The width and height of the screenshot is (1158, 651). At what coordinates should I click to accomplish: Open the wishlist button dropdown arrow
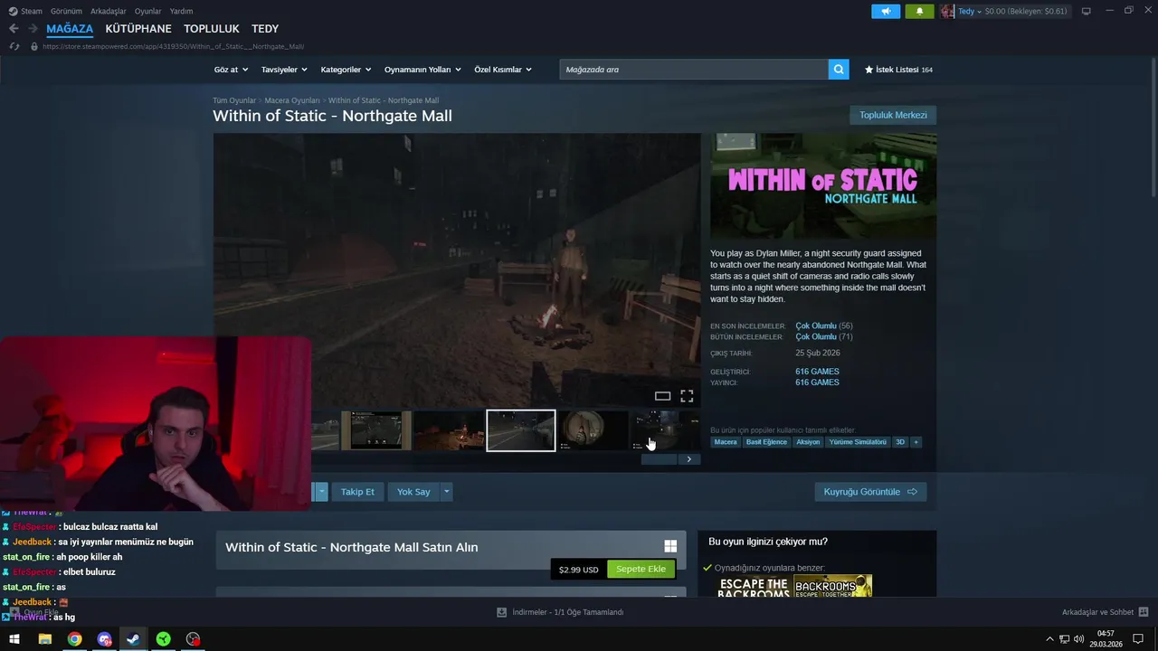[x=321, y=492]
